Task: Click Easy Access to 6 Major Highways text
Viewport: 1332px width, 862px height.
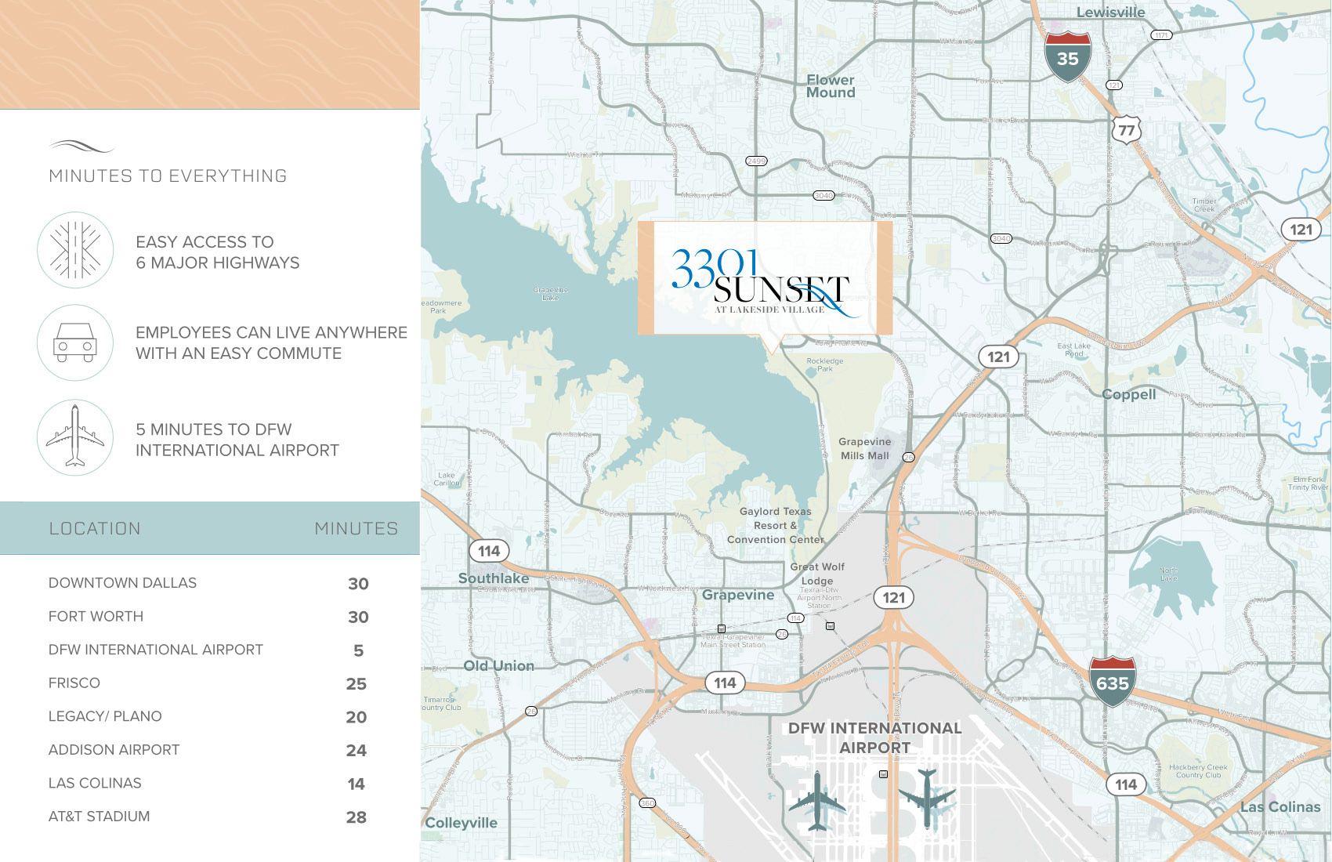Action: (x=218, y=252)
